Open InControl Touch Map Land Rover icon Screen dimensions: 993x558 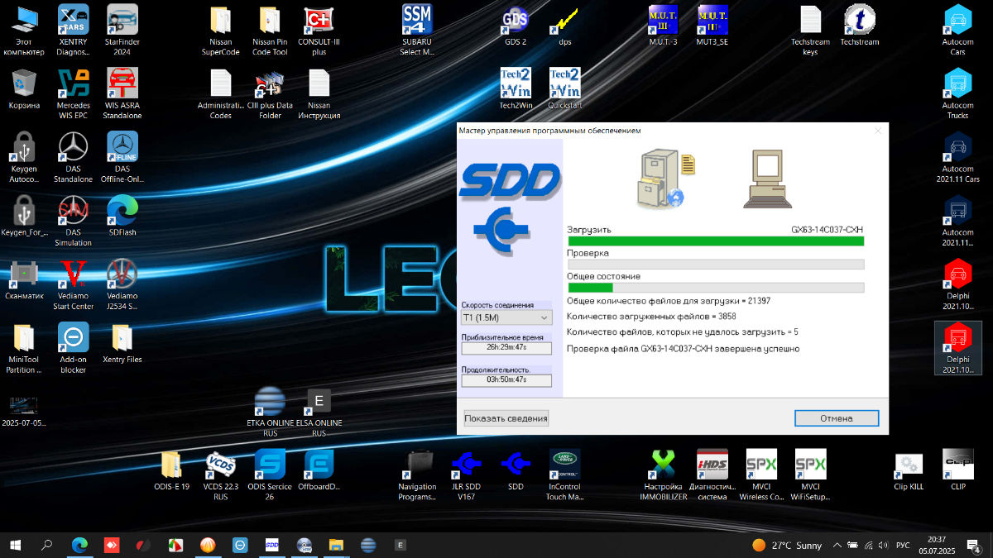click(x=565, y=475)
